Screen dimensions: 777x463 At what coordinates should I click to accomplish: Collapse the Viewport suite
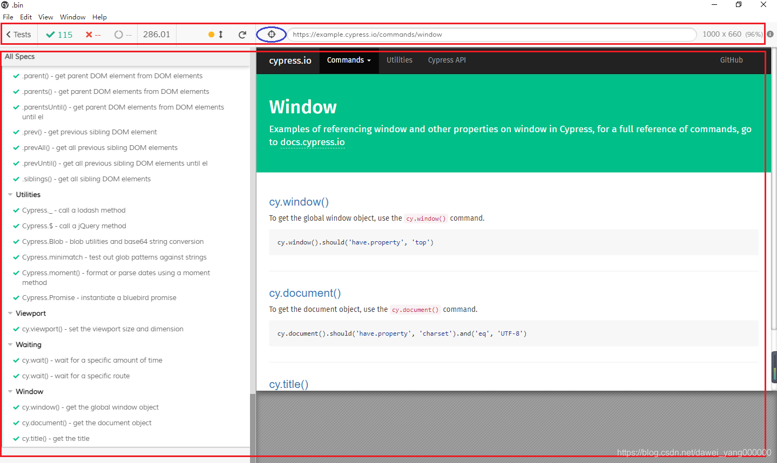coord(31,314)
